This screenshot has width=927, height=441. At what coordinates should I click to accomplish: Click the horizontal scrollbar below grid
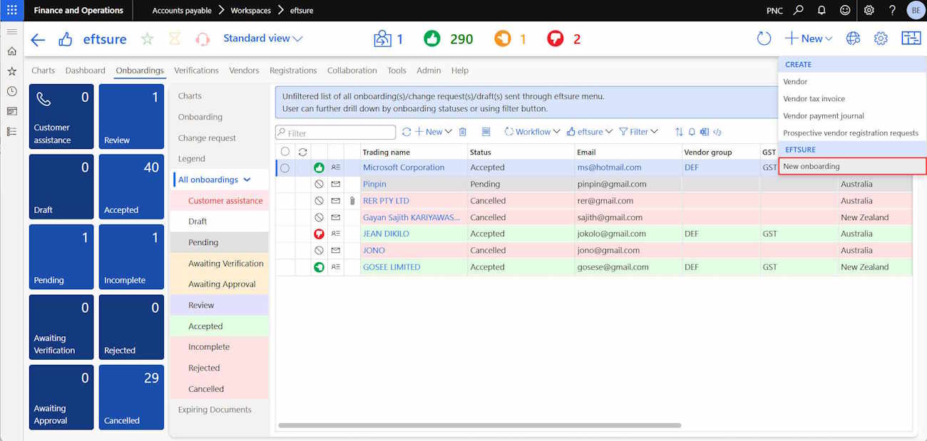pos(479,425)
